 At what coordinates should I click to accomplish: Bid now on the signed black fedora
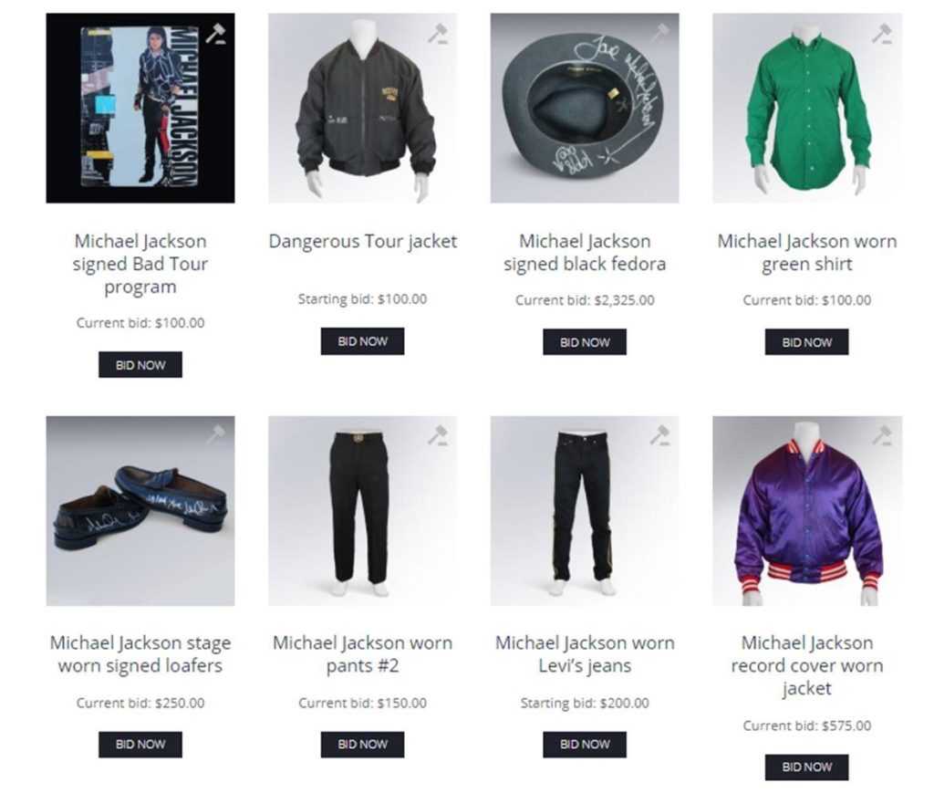pyautogui.click(x=585, y=342)
